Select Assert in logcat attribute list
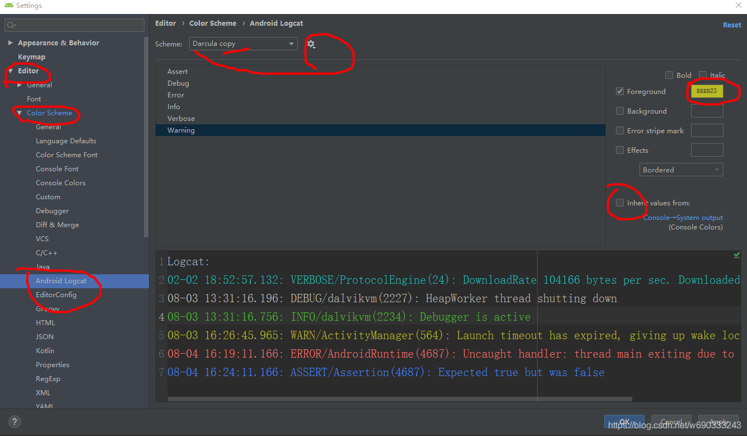 click(x=380, y=71)
